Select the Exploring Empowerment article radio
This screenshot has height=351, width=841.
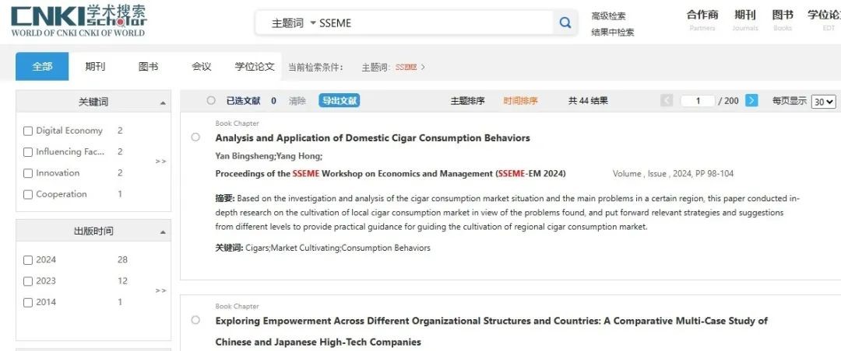195,320
